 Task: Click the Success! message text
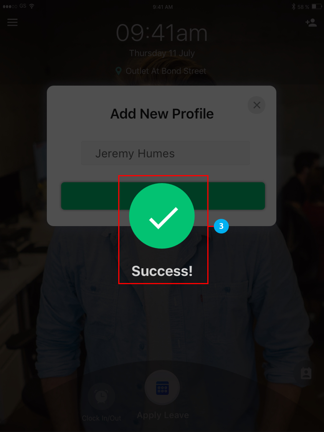point(162,271)
